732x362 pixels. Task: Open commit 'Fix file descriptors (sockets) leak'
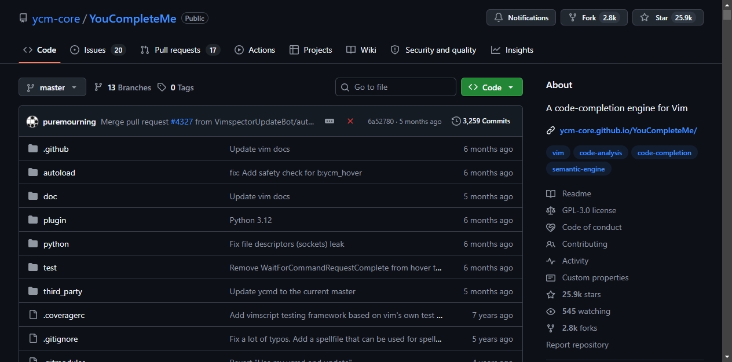[287, 244]
